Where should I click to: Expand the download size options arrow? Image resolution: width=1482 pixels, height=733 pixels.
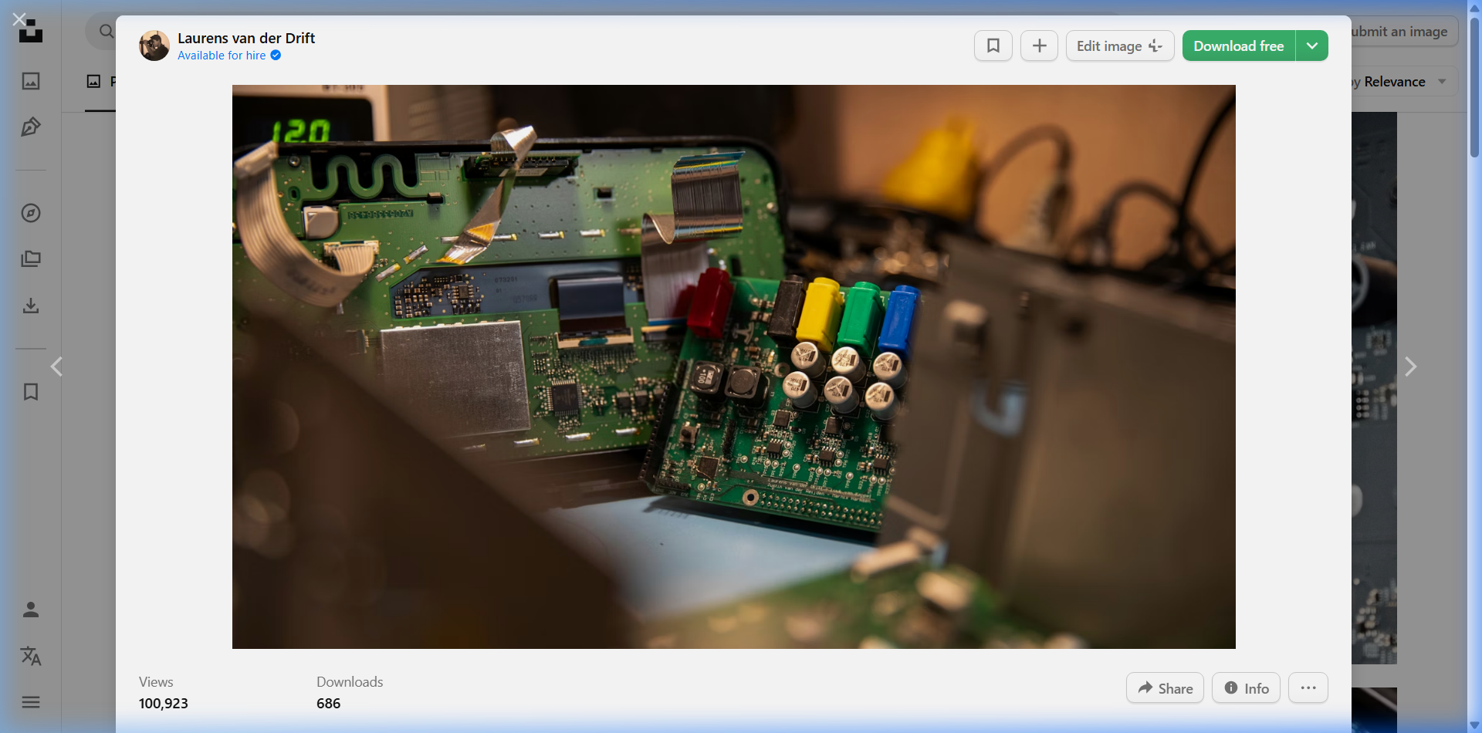click(x=1311, y=46)
